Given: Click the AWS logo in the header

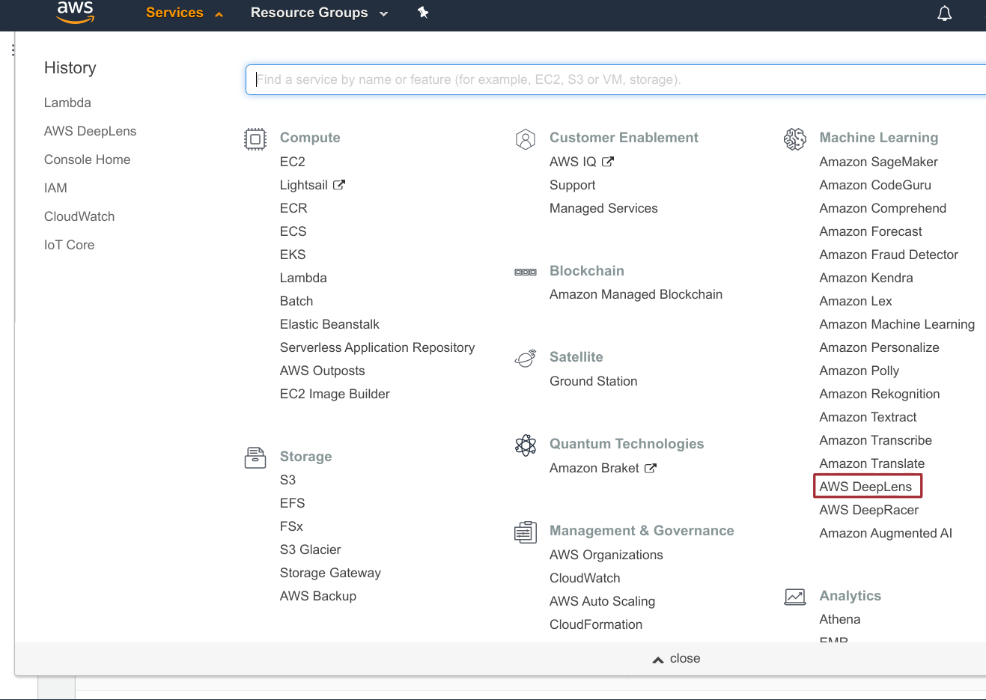Looking at the screenshot, I should (75, 11).
